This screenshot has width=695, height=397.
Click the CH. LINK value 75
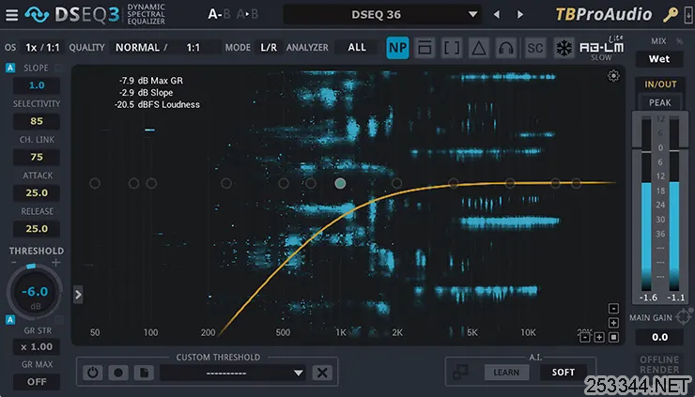click(37, 158)
